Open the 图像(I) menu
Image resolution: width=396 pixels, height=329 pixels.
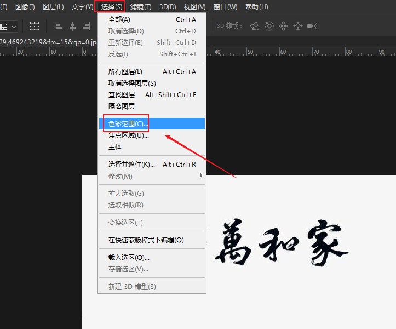coord(25,7)
